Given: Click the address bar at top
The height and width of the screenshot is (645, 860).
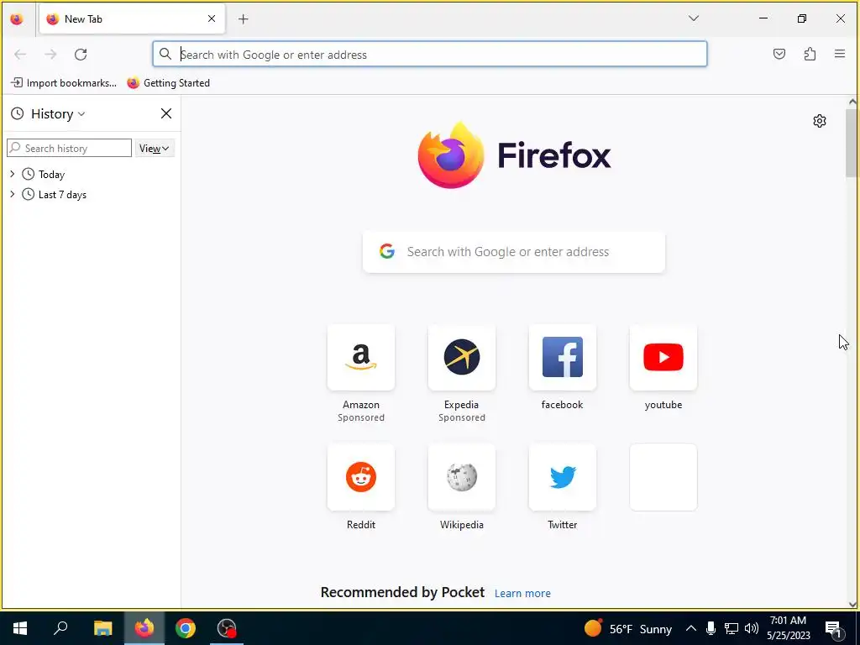Looking at the screenshot, I should tap(429, 55).
